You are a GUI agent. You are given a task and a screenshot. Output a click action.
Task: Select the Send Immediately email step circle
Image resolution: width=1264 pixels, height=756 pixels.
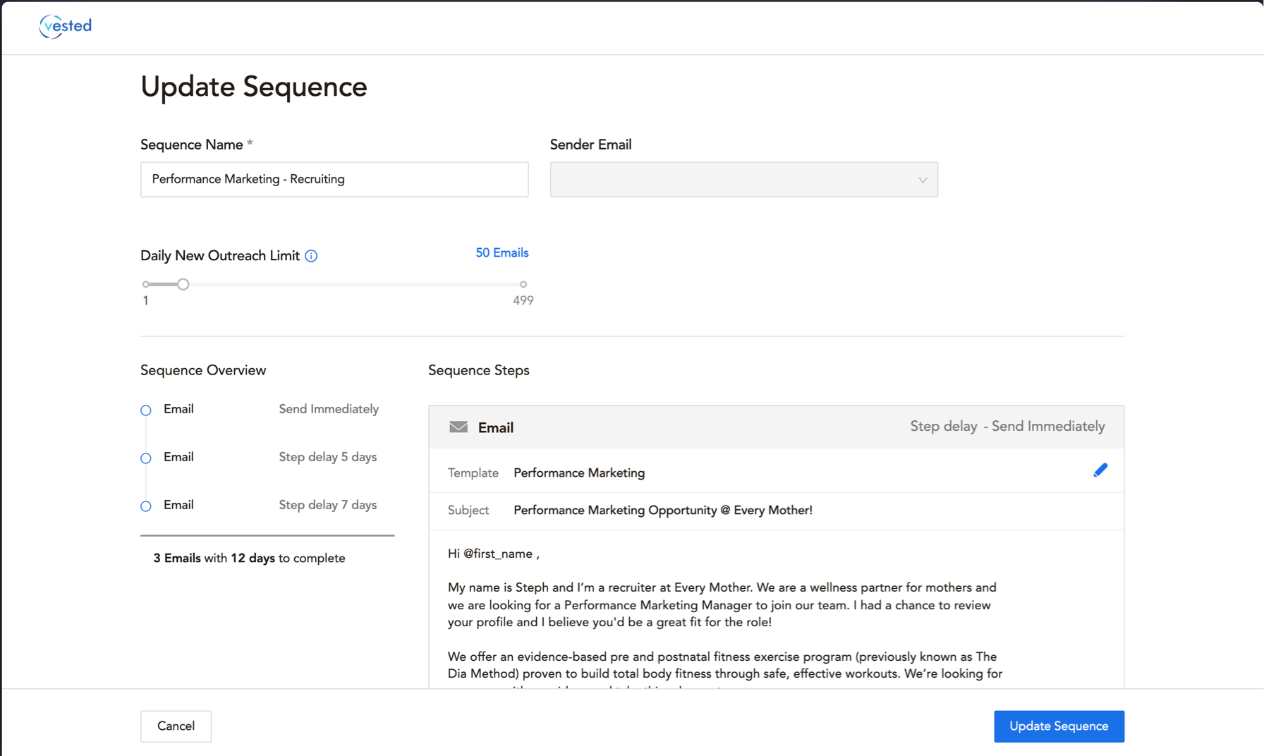[x=146, y=410]
